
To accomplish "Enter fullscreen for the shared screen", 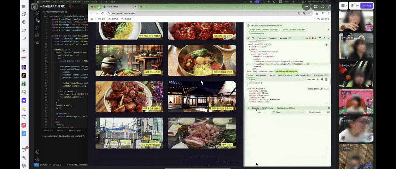I will pos(322,7).
